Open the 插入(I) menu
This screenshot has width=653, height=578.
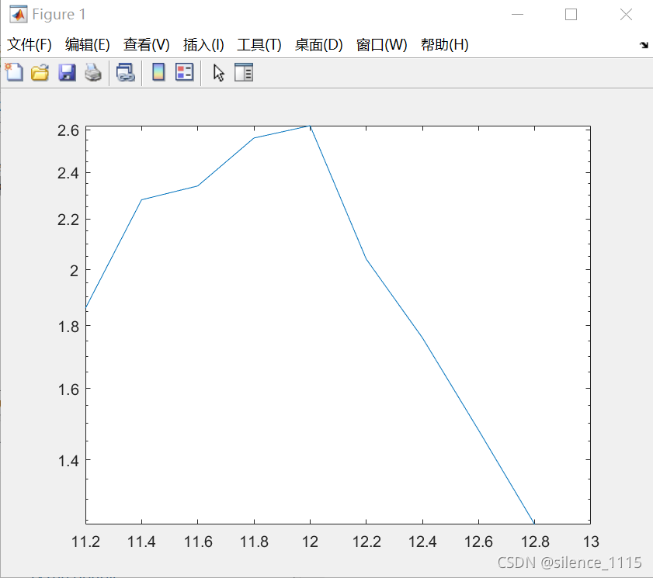[x=203, y=45]
